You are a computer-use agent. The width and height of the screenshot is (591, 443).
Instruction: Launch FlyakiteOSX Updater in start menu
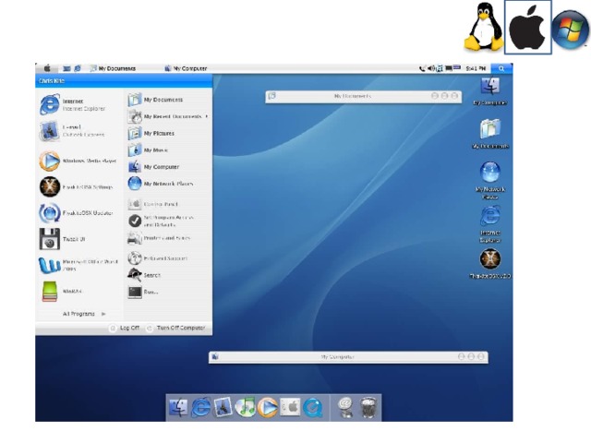[77, 213]
